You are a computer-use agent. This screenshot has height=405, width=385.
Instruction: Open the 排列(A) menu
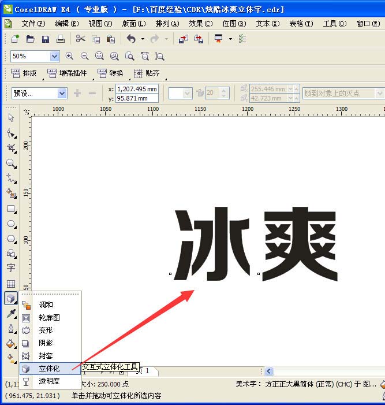[x=167, y=24]
